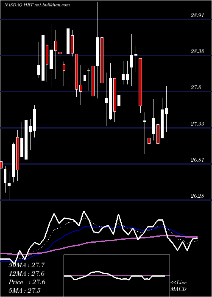Click the 28.91 price level label
The width and height of the screenshot is (212, 297).
tap(197, 15)
